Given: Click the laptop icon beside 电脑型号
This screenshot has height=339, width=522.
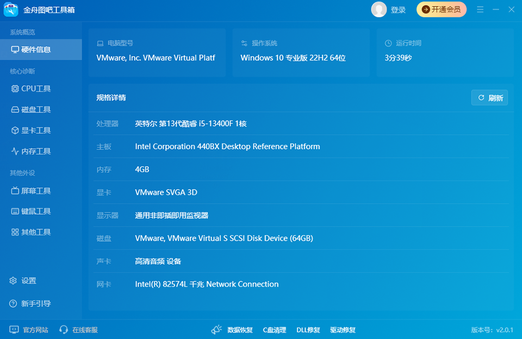Looking at the screenshot, I should tap(100, 43).
